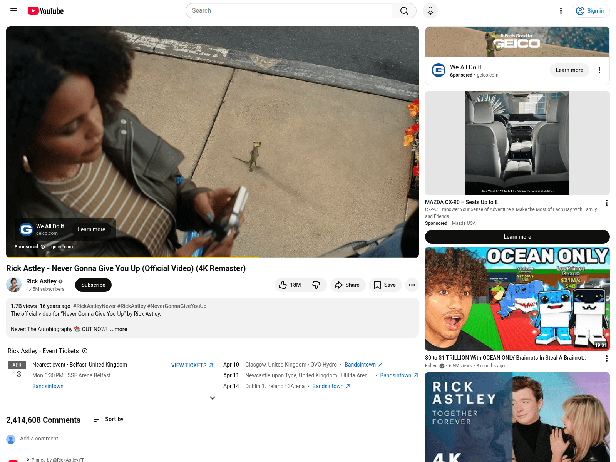Open Bandsintown link for Glasgow event
Screen dimensions: 616x462
[363, 365]
